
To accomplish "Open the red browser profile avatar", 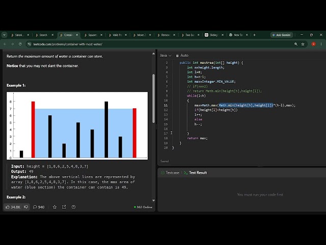I will [x=314, y=44].
